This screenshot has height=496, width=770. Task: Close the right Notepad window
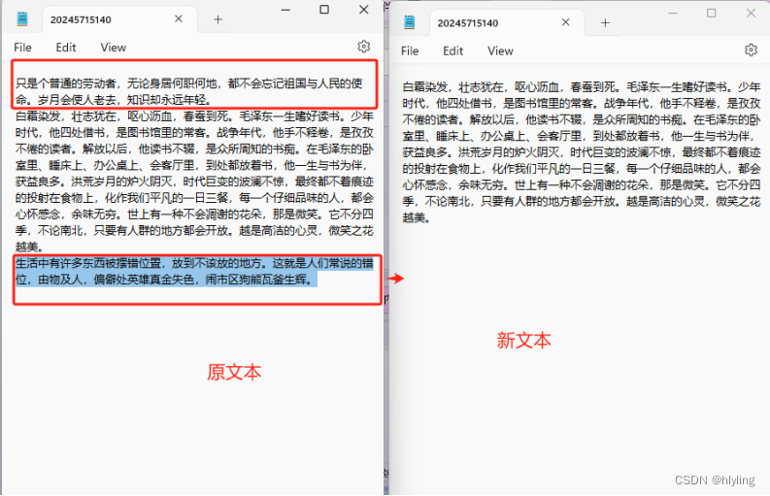pyautogui.click(x=751, y=14)
